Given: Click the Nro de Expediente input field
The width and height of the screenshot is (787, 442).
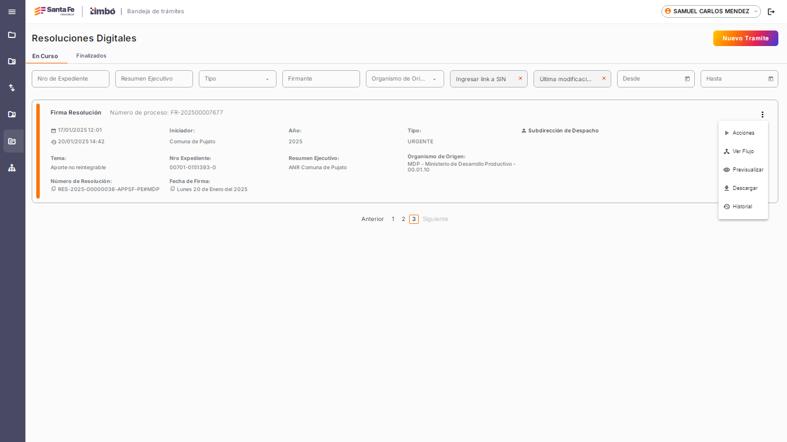Looking at the screenshot, I should tap(70, 79).
